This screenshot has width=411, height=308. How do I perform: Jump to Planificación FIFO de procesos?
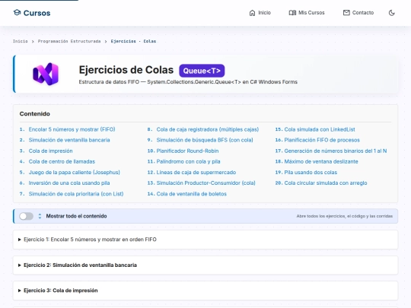point(322,140)
